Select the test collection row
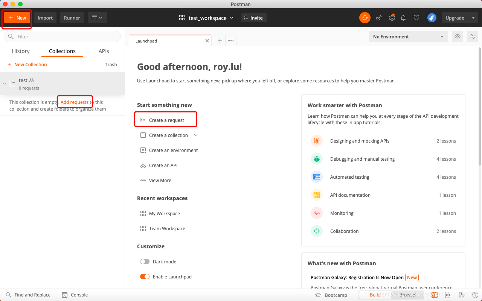This screenshot has height=301, width=482. 62,84
